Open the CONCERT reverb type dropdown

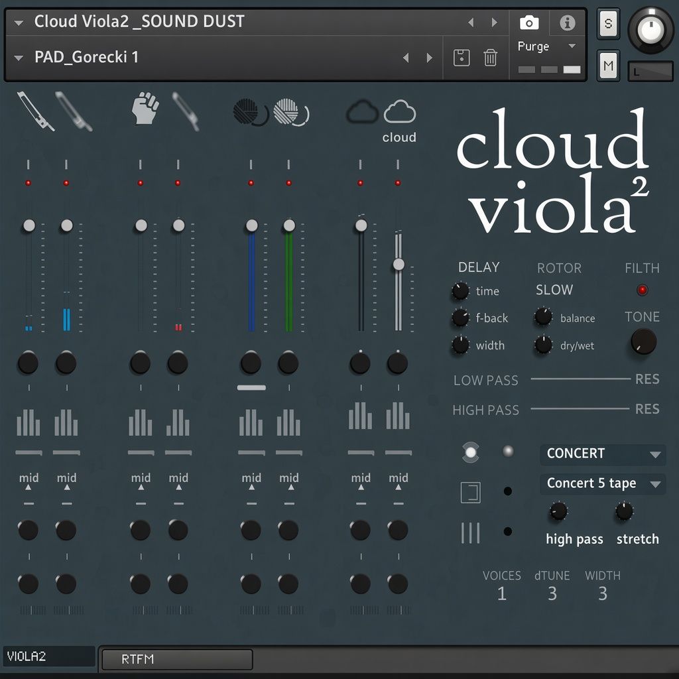[x=603, y=454]
